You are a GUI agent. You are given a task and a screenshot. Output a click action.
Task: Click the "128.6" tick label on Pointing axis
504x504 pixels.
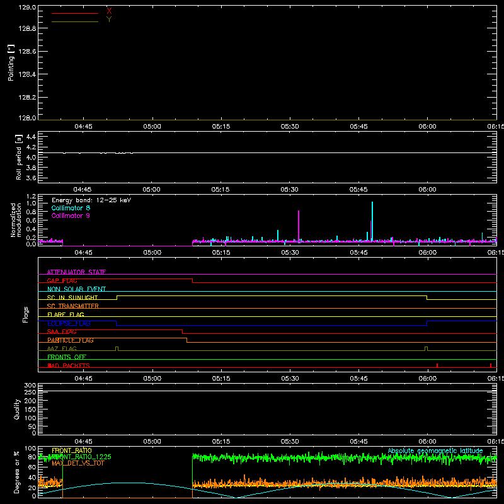click(27, 52)
